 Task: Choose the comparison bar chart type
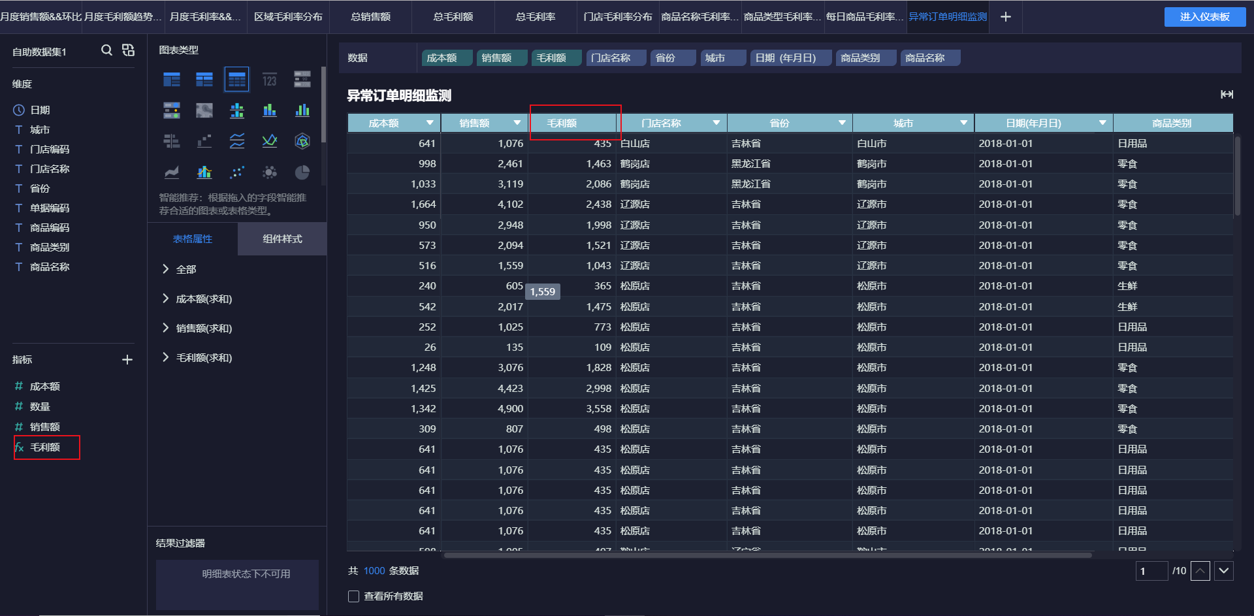(x=172, y=141)
